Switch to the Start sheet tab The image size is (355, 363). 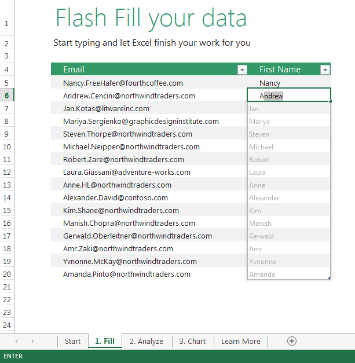(x=72, y=341)
